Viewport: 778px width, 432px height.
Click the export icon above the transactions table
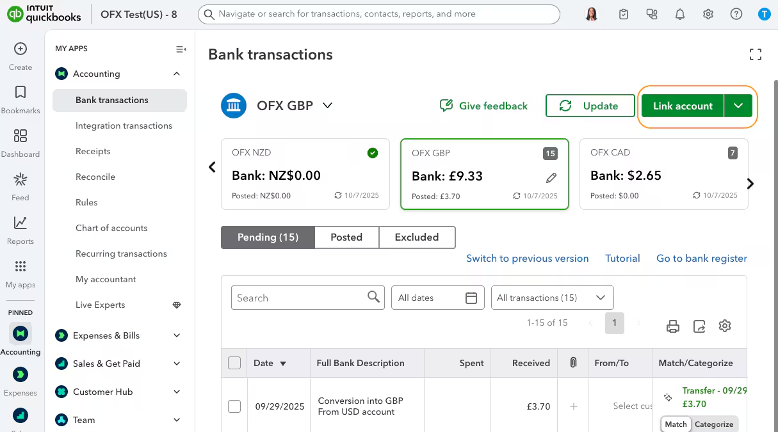[699, 326]
